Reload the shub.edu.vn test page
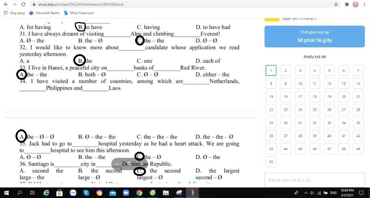The width and height of the screenshot is (370, 198). pyautogui.click(x=23, y=4)
